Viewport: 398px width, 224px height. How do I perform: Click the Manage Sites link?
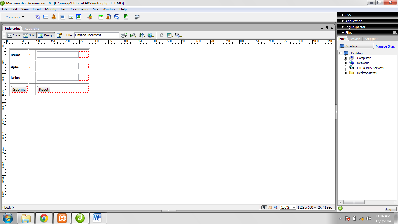click(x=385, y=46)
